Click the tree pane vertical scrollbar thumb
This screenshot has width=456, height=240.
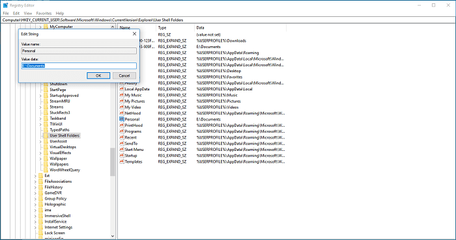click(113, 162)
